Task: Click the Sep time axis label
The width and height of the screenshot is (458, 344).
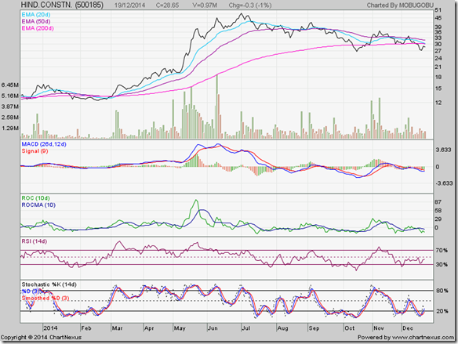Action: click(314, 328)
